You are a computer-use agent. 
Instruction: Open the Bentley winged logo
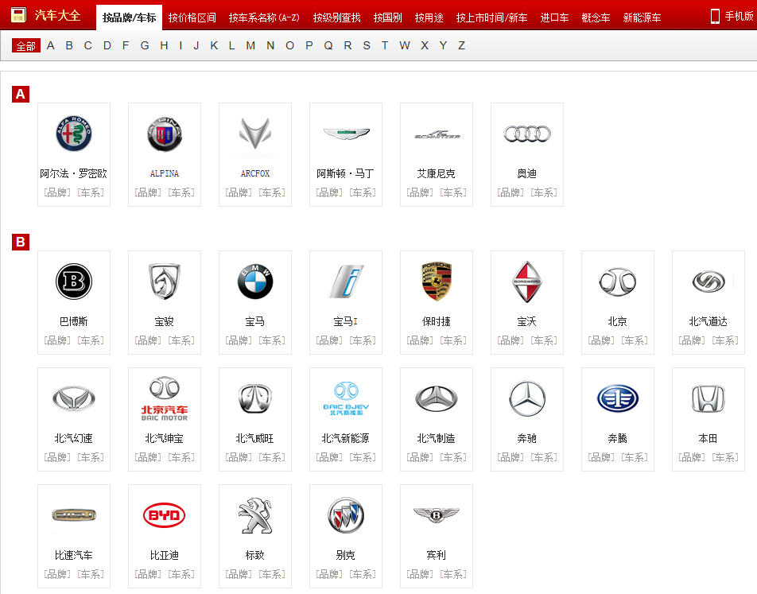[x=437, y=514]
